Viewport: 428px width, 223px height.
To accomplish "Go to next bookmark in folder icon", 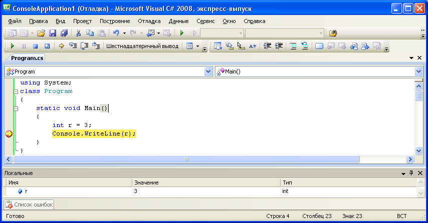I will pyautogui.click(x=365, y=46).
